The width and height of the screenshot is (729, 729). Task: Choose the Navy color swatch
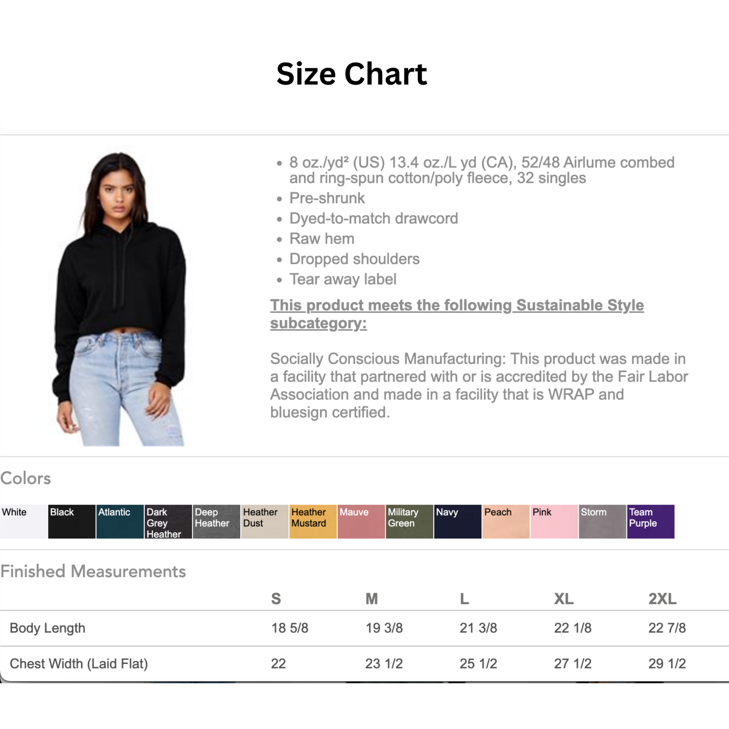(x=458, y=521)
